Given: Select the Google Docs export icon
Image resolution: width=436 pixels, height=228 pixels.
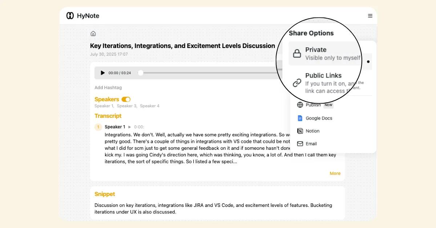Looking at the screenshot, I should (x=300, y=118).
